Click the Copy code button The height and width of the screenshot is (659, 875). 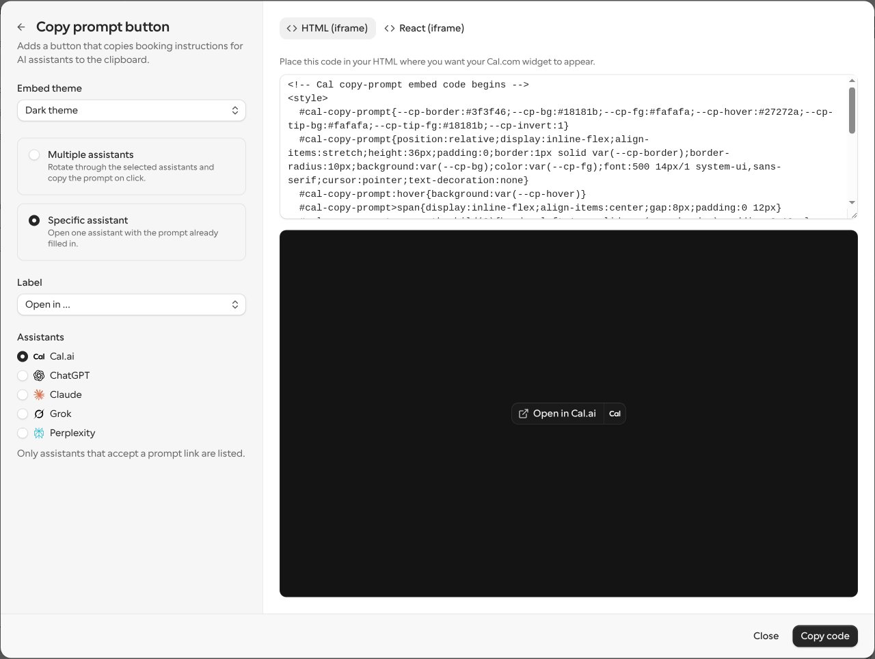pyautogui.click(x=825, y=636)
